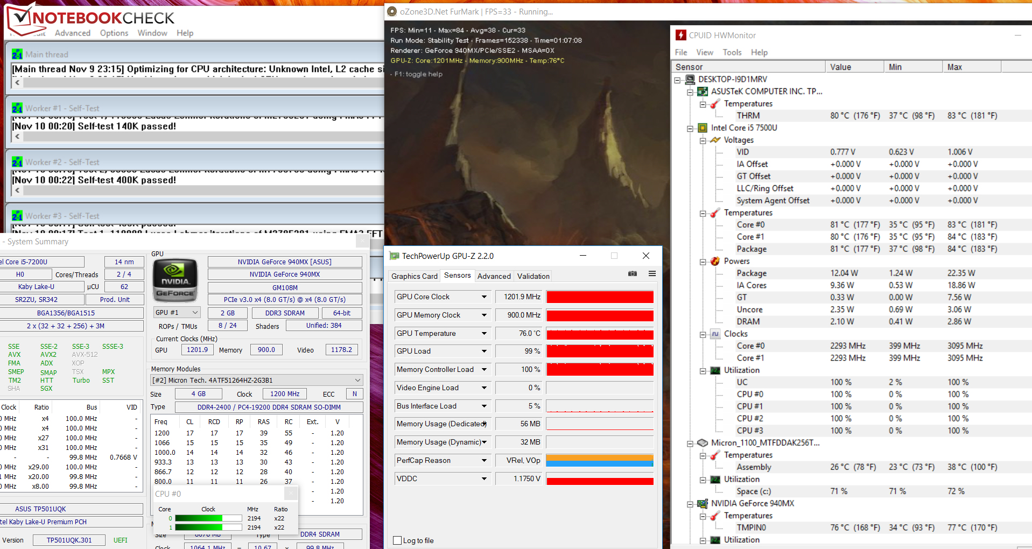
Task: Click the graphics card icon beside NVIDIA GeForce 940MX in HWMonitor
Action: pyautogui.click(x=703, y=504)
